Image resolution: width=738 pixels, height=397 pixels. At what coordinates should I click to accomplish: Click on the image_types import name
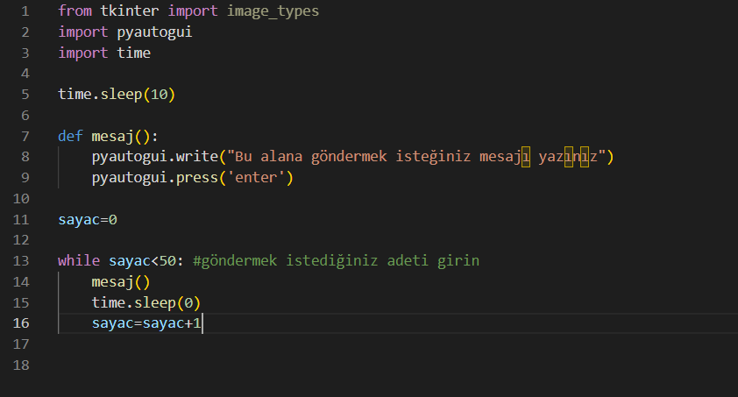pyautogui.click(x=273, y=11)
